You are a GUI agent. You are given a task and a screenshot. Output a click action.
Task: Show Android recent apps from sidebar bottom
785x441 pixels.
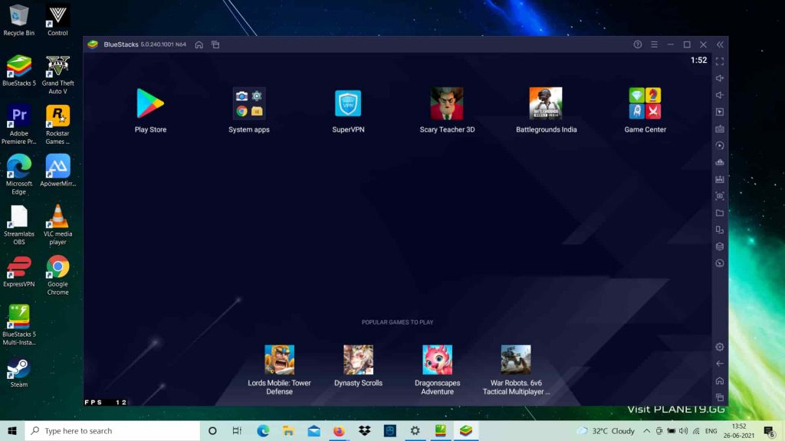[720, 397]
